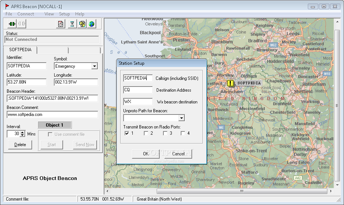Viewport: 344px width, 205px height.
Task: Open the Symbol Emergency dropdown
Action: click(x=94, y=66)
